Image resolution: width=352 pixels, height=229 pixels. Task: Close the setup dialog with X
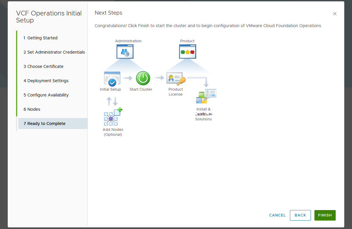(335, 14)
